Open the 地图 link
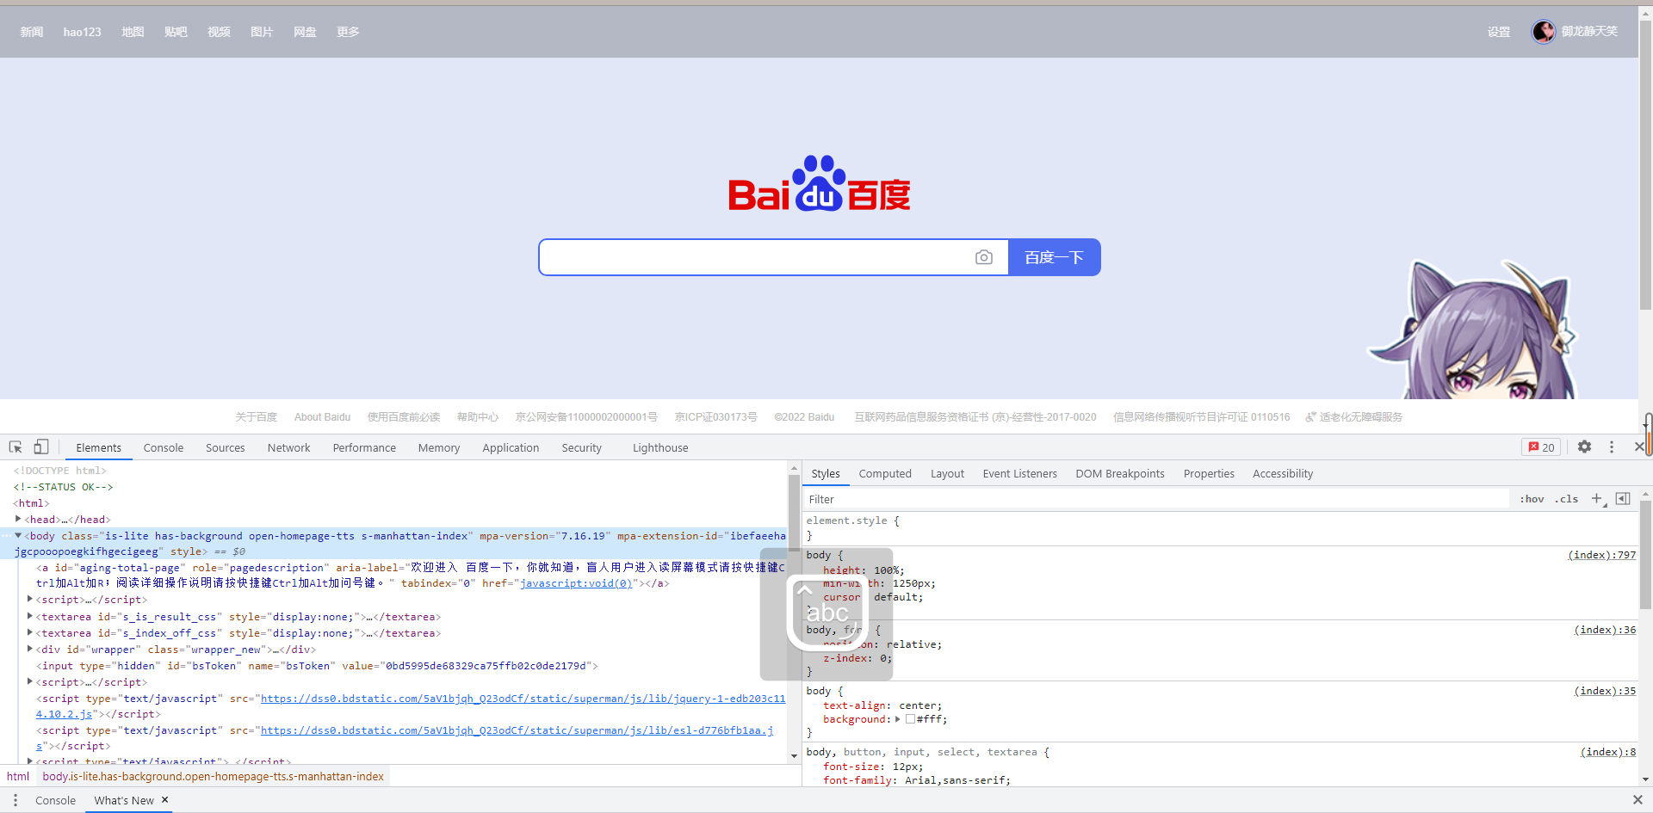The width and height of the screenshot is (1653, 813). (x=133, y=32)
